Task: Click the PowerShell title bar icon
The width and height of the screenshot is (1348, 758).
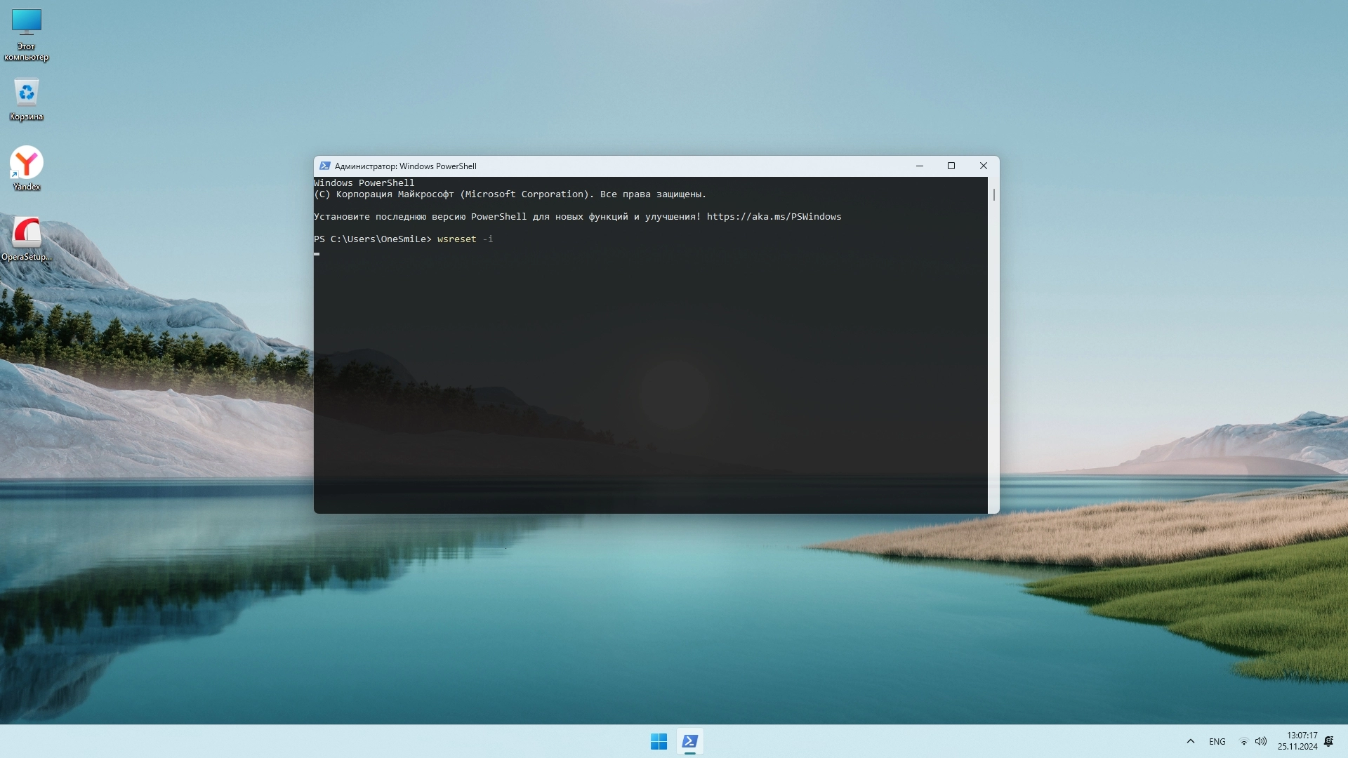Action: pos(324,166)
